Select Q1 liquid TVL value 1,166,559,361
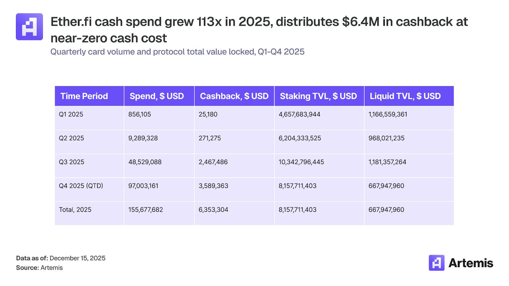 click(387, 114)
